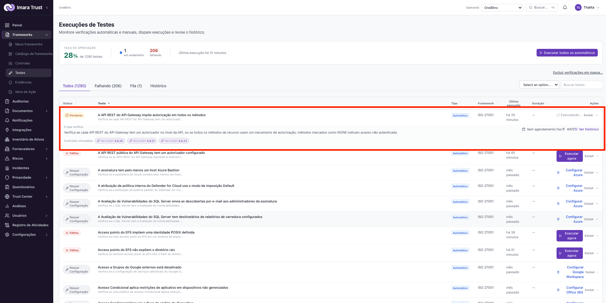Click the Testes pencil icon in sidebar
The width and height of the screenshot is (606, 303).
[10, 73]
